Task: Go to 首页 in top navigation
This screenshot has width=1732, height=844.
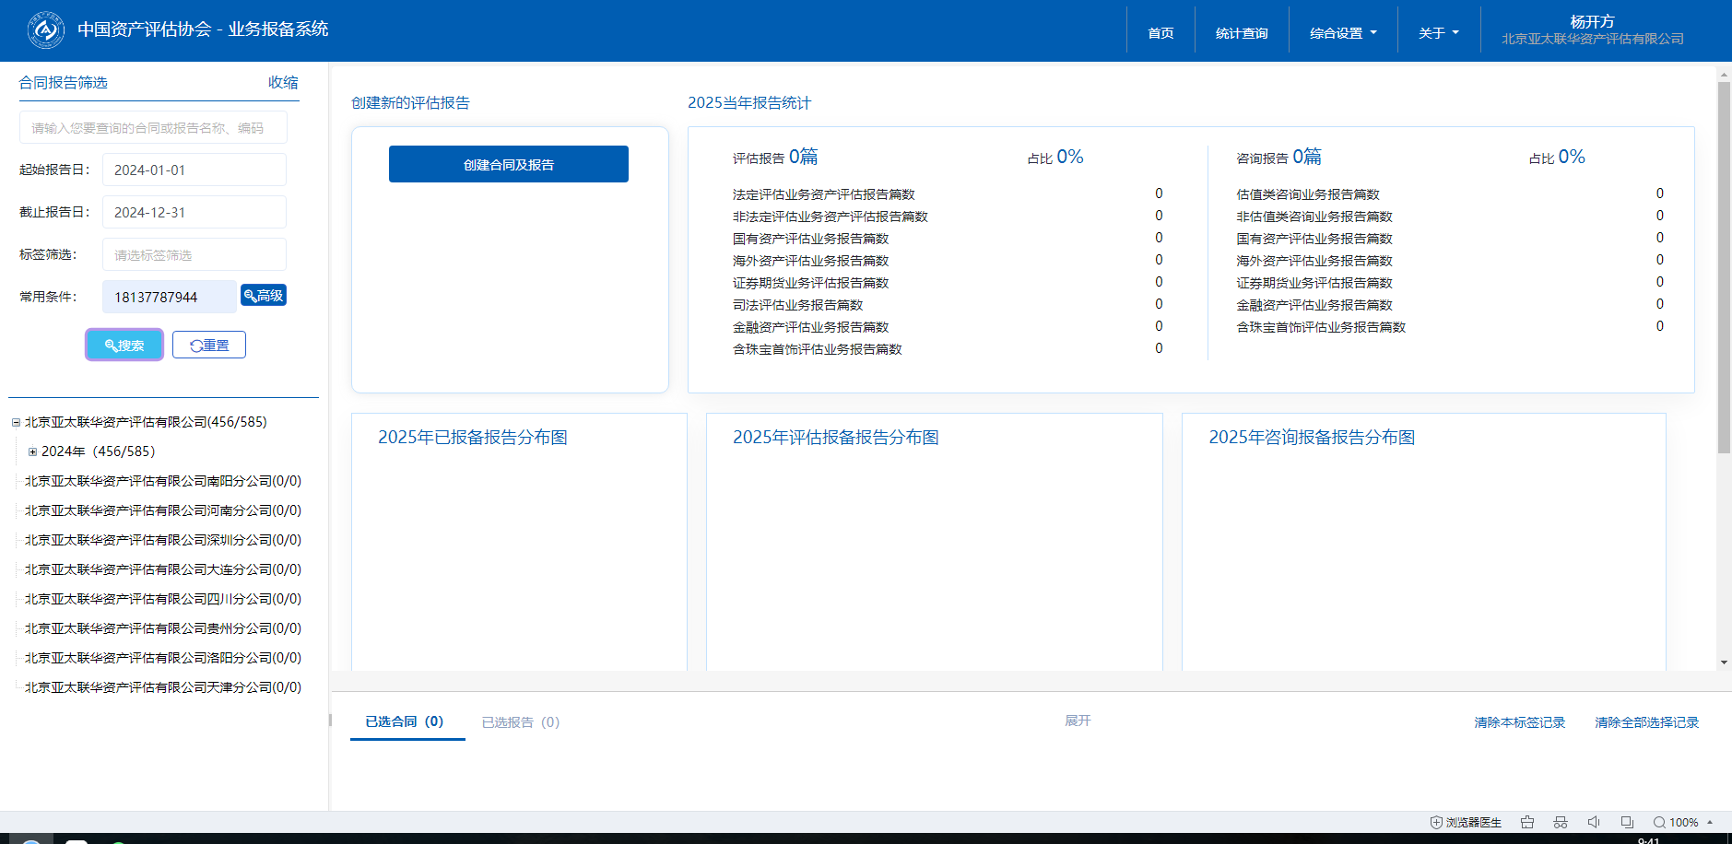Action: pos(1161,33)
